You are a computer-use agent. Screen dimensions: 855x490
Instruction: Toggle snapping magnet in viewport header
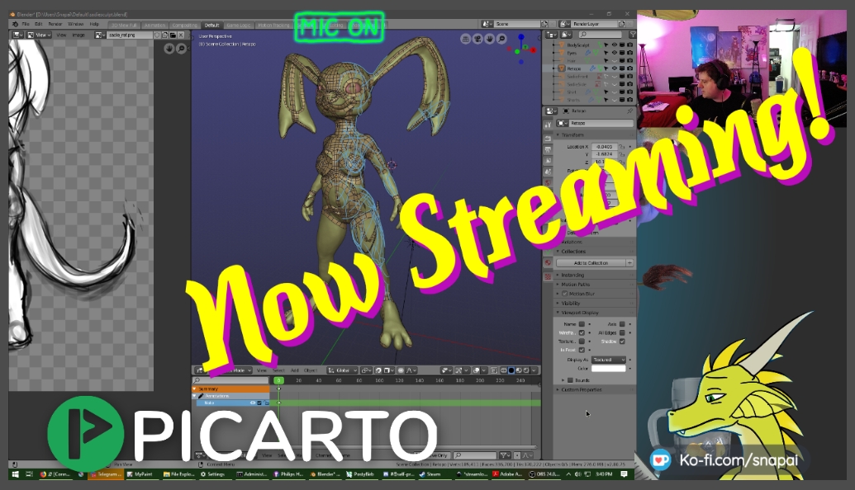[x=379, y=370]
